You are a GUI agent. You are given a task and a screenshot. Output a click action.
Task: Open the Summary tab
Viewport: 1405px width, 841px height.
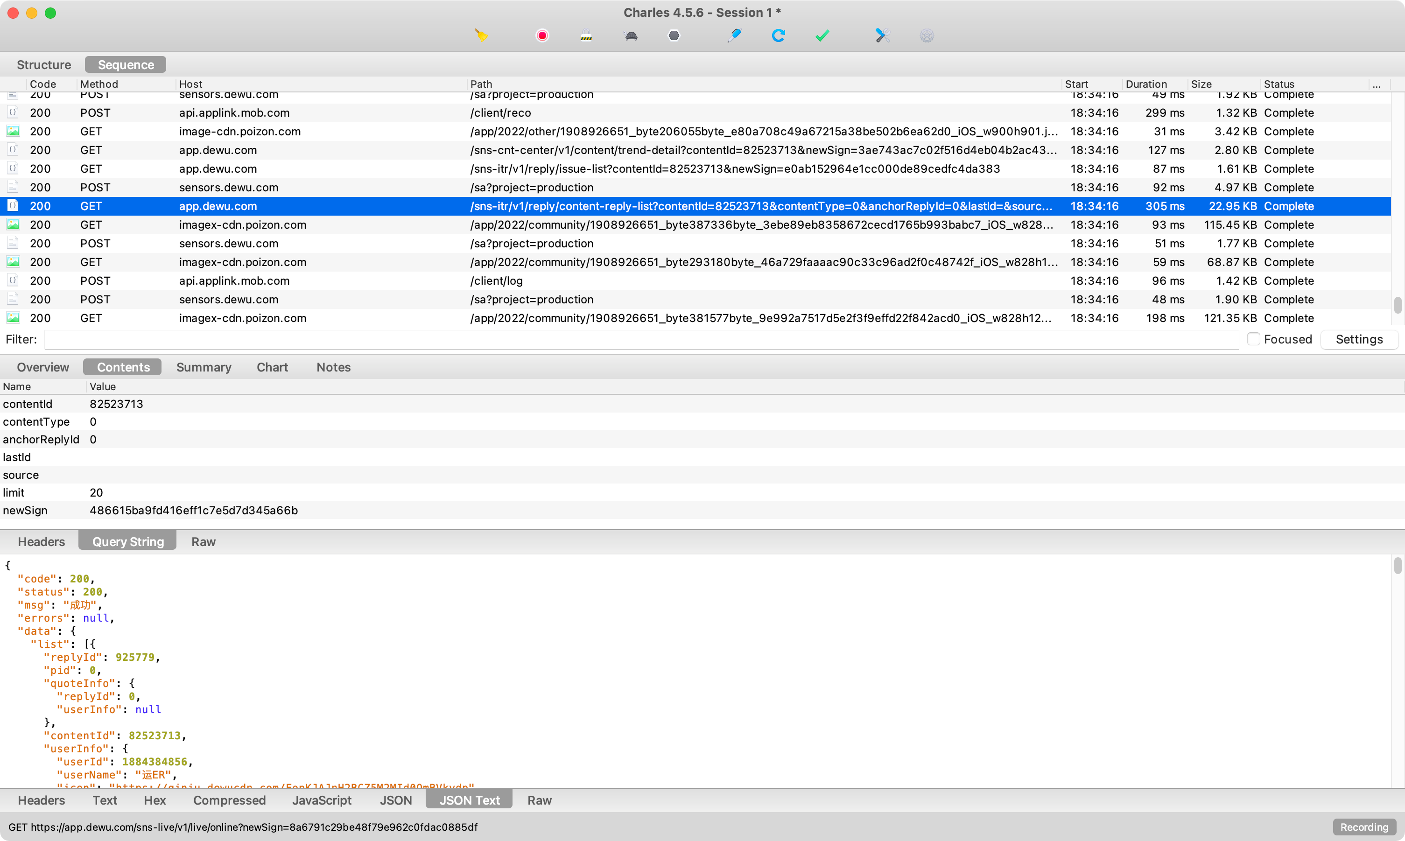[204, 367]
